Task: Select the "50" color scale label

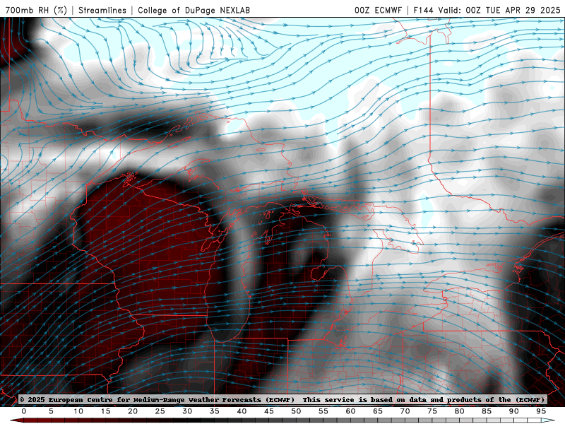Action: pos(296,411)
